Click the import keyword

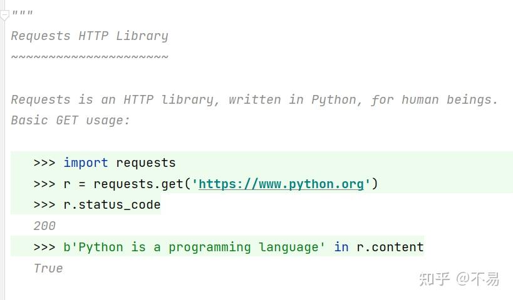coord(85,162)
